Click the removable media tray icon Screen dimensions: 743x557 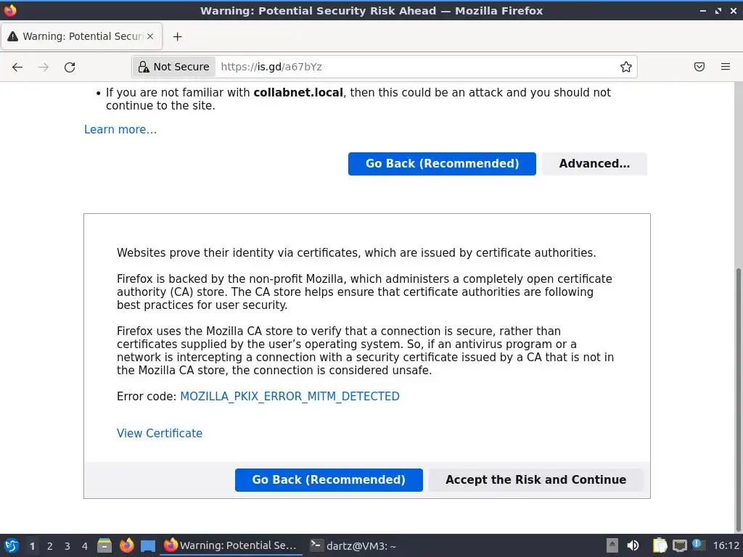pyautogui.click(x=612, y=545)
